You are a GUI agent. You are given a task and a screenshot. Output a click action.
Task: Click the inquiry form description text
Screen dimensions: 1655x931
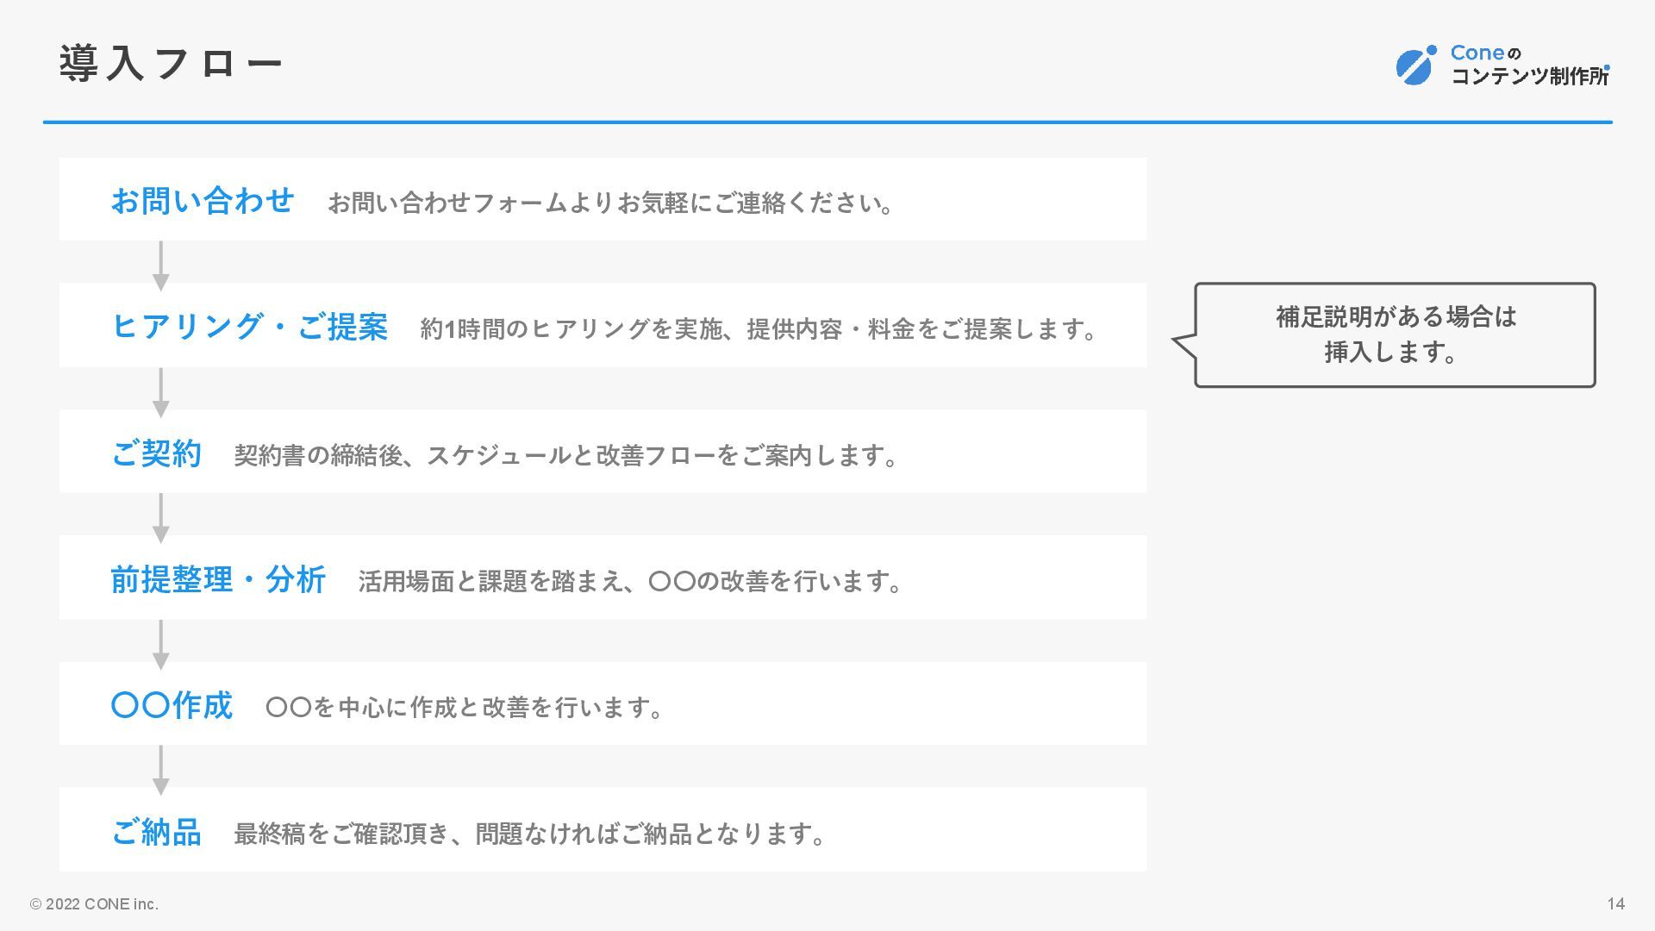[x=610, y=203]
